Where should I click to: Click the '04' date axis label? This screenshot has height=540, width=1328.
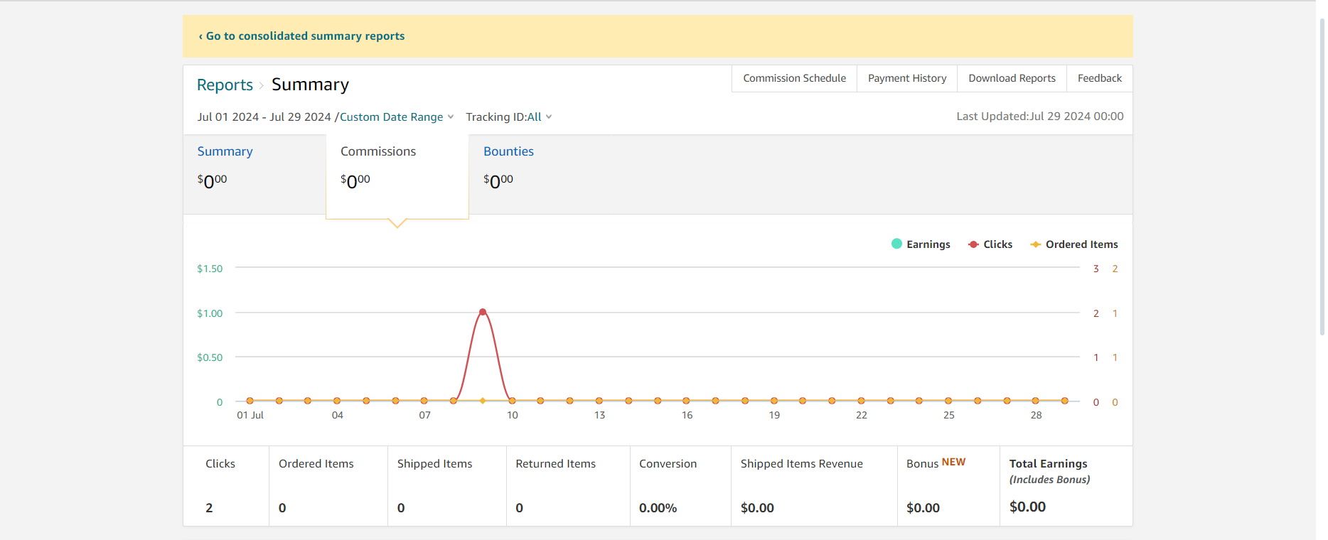click(x=338, y=415)
